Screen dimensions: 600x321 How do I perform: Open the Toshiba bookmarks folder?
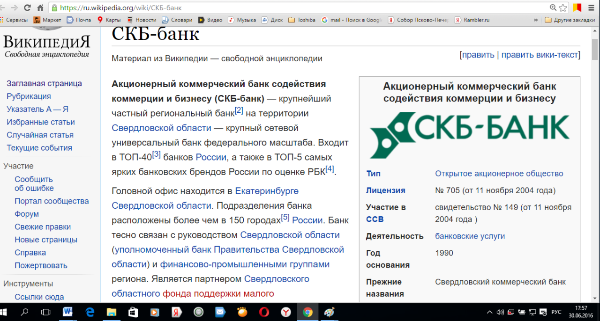click(302, 20)
